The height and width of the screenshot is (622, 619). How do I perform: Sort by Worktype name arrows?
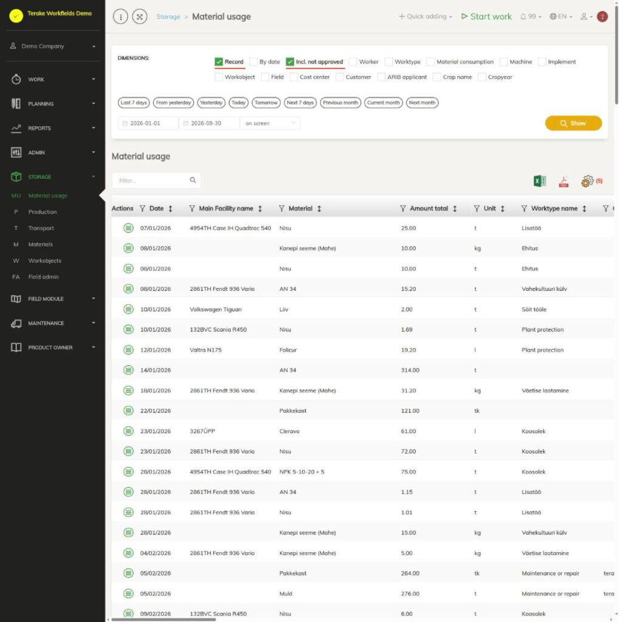point(584,209)
